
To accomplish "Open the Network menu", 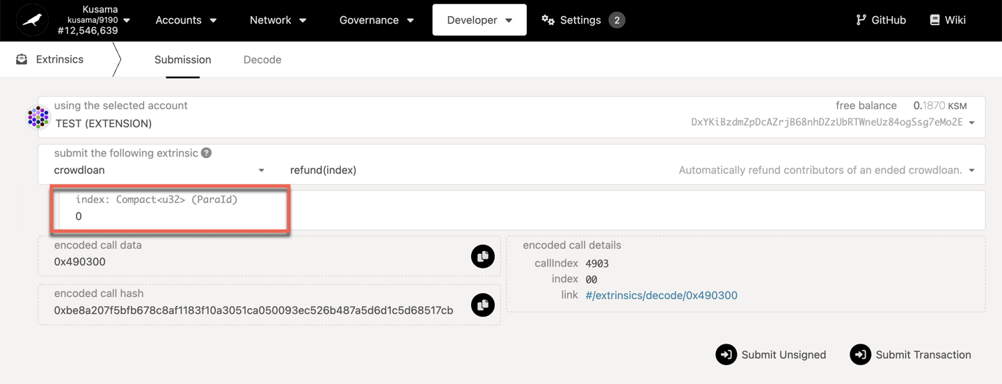I will (278, 20).
